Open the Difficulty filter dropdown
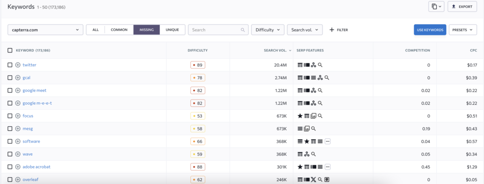The image size is (484, 184). [268, 30]
